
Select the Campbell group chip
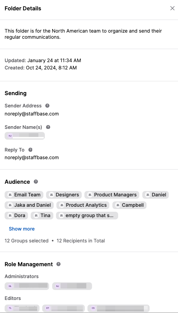tap(129, 205)
